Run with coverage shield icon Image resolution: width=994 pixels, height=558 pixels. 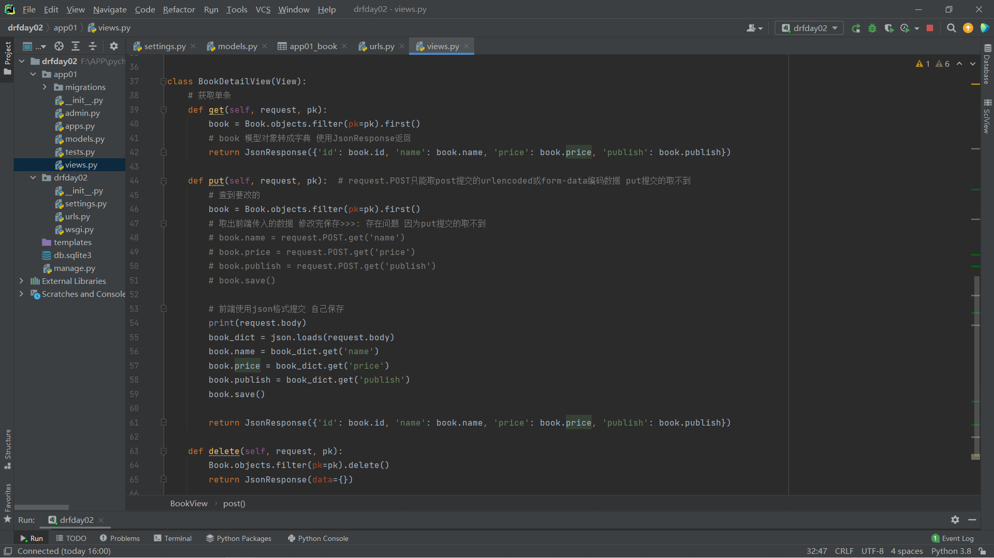tap(889, 28)
